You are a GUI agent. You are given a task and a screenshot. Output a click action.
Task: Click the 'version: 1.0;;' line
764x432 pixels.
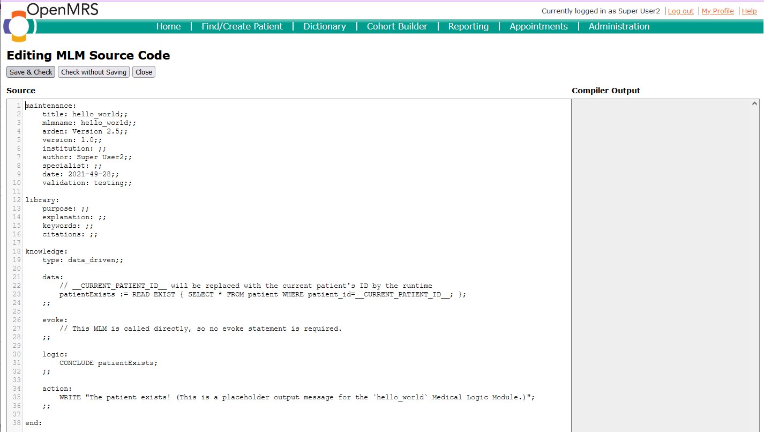click(x=72, y=140)
